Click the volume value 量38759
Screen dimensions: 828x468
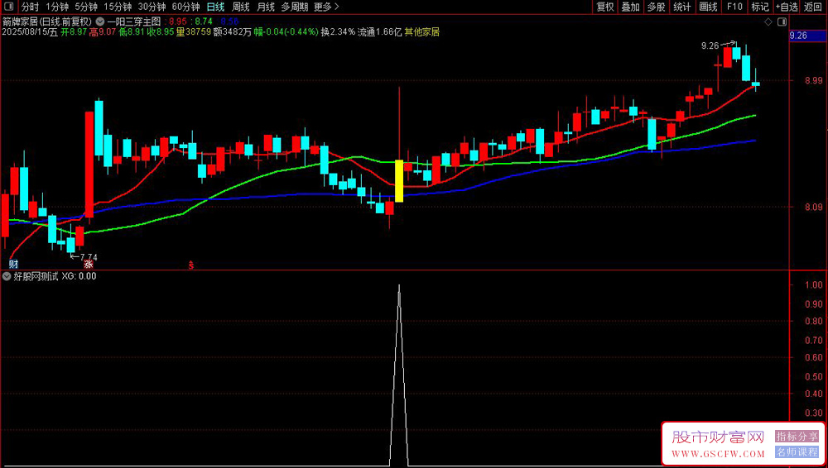[193, 32]
